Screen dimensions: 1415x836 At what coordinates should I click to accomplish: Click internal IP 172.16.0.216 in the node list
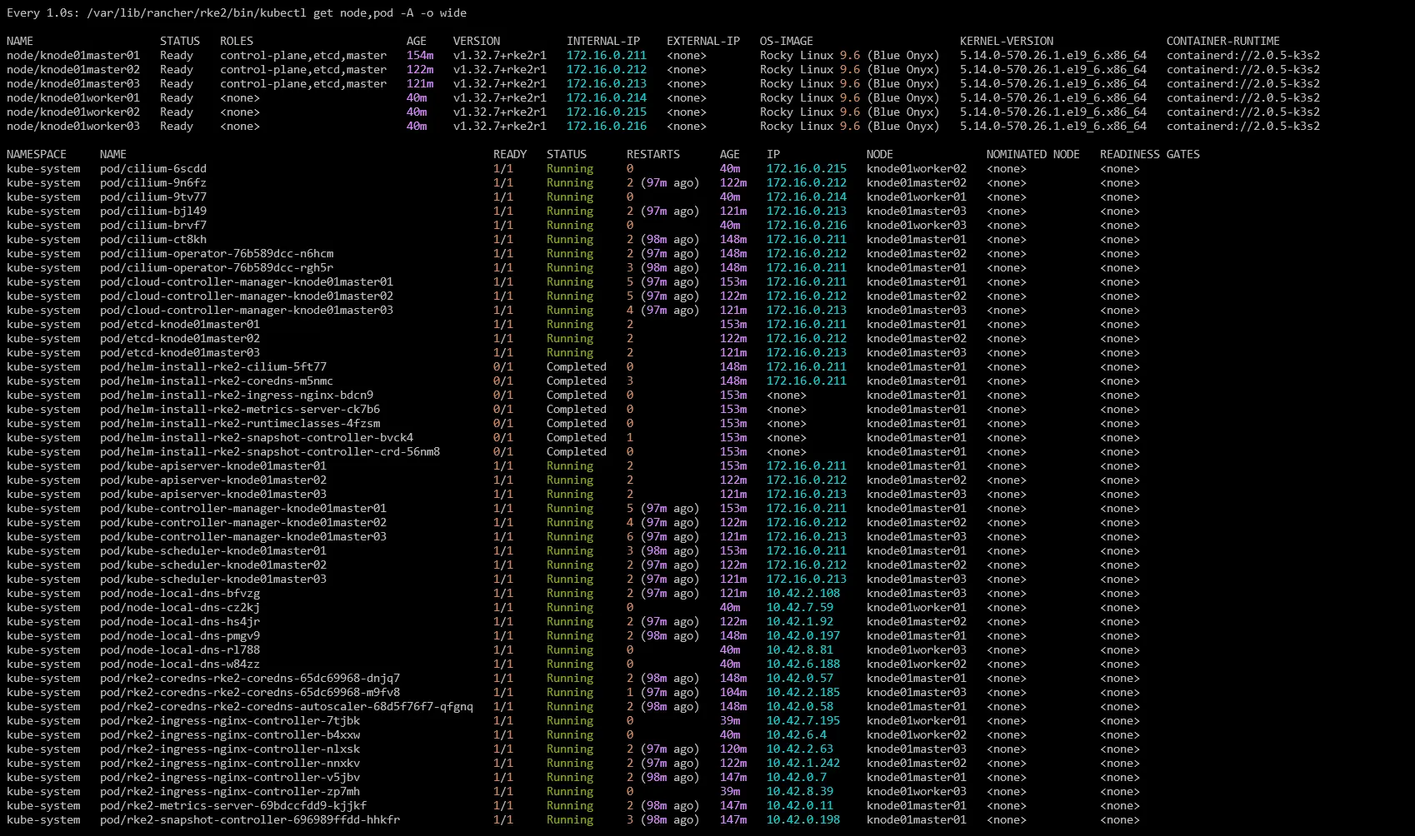coord(607,126)
